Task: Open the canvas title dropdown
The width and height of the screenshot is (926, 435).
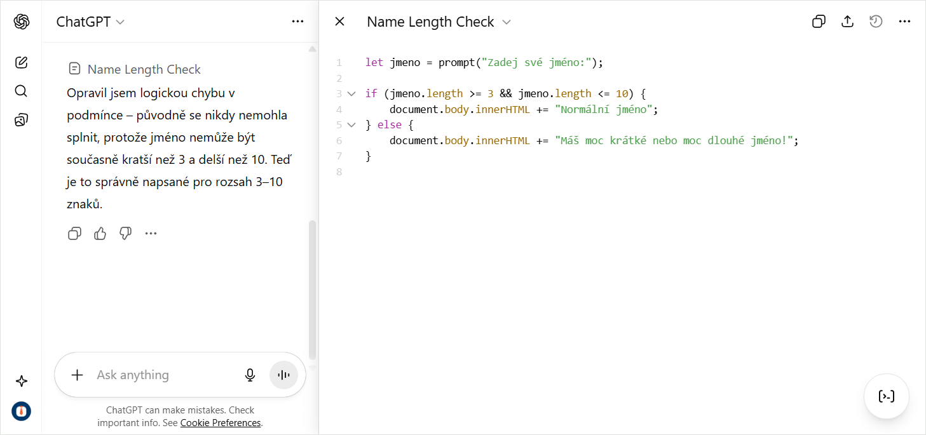Action: click(507, 22)
